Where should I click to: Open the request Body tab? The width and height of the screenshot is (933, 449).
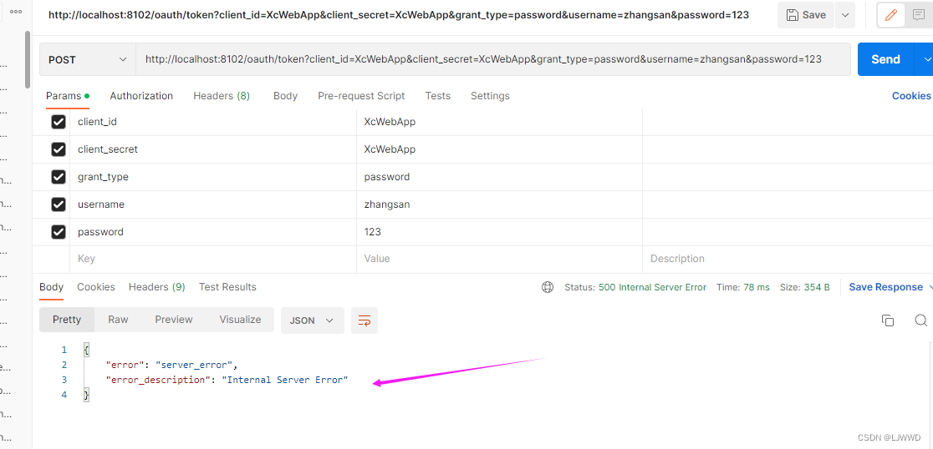pos(285,96)
